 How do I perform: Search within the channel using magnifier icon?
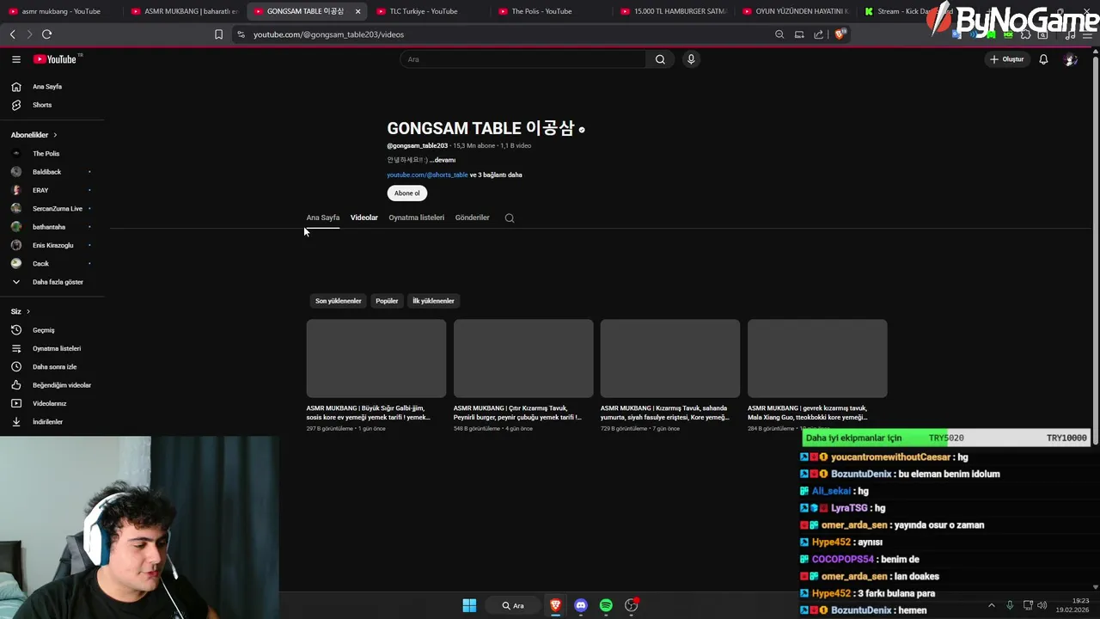pyautogui.click(x=510, y=218)
